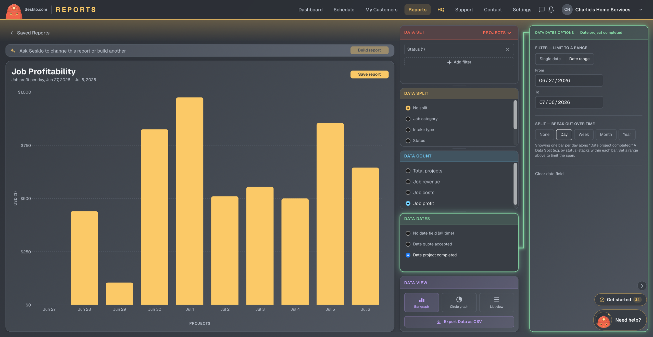Set time split to Day

click(x=564, y=135)
